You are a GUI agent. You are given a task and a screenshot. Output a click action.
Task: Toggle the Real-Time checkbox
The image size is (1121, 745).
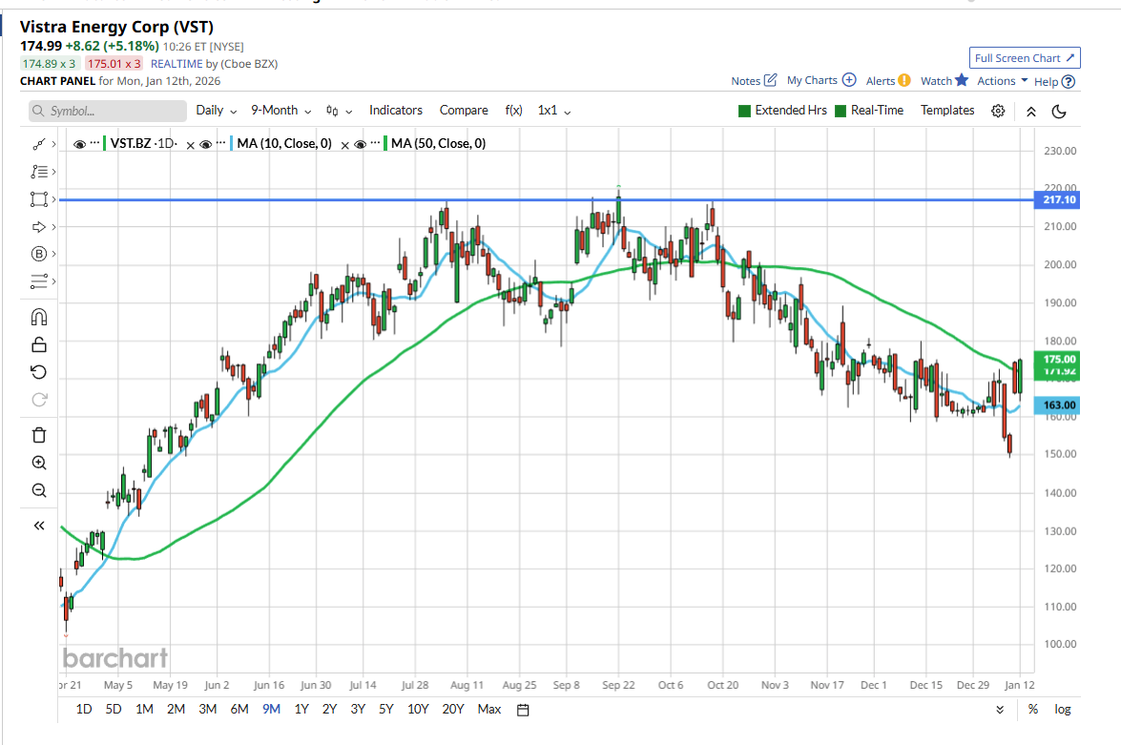tap(841, 111)
